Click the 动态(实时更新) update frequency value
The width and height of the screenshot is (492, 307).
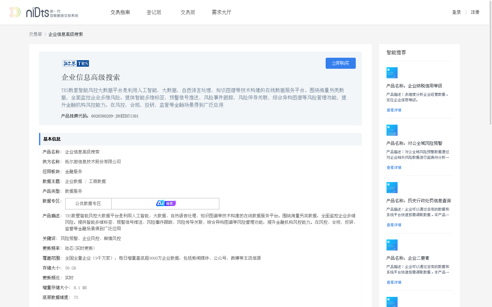pyautogui.click(x=80, y=248)
